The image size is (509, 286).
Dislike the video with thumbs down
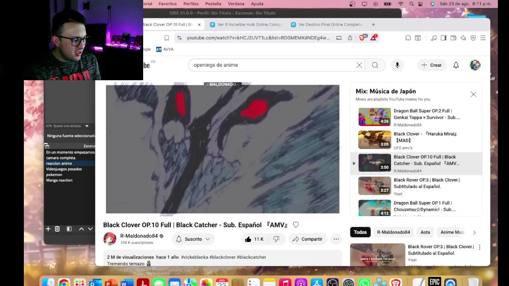(276, 239)
